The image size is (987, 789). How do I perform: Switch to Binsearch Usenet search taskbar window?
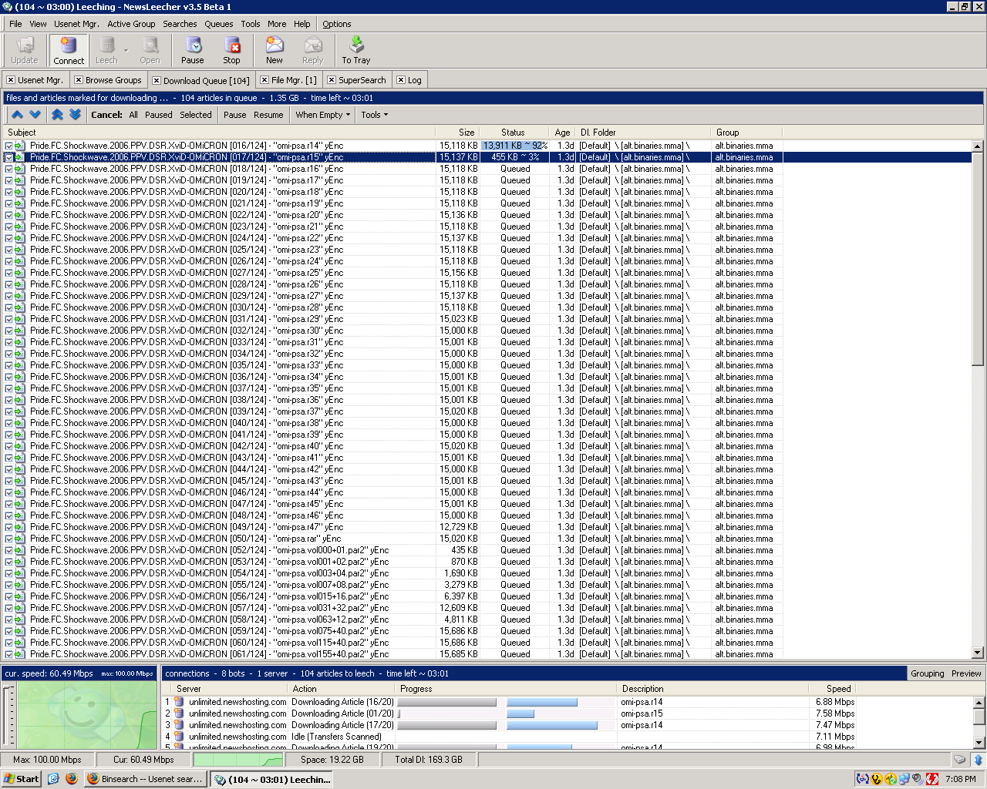pos(145,779)
